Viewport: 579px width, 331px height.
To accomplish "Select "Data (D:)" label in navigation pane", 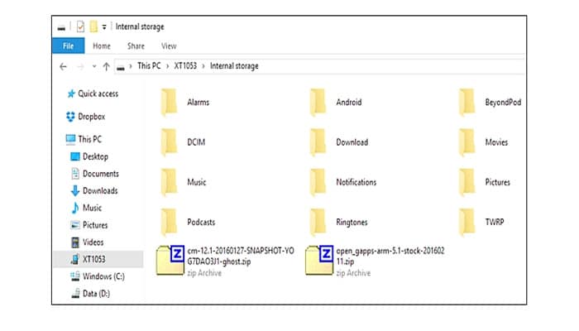I will click(x=96, y=294).
